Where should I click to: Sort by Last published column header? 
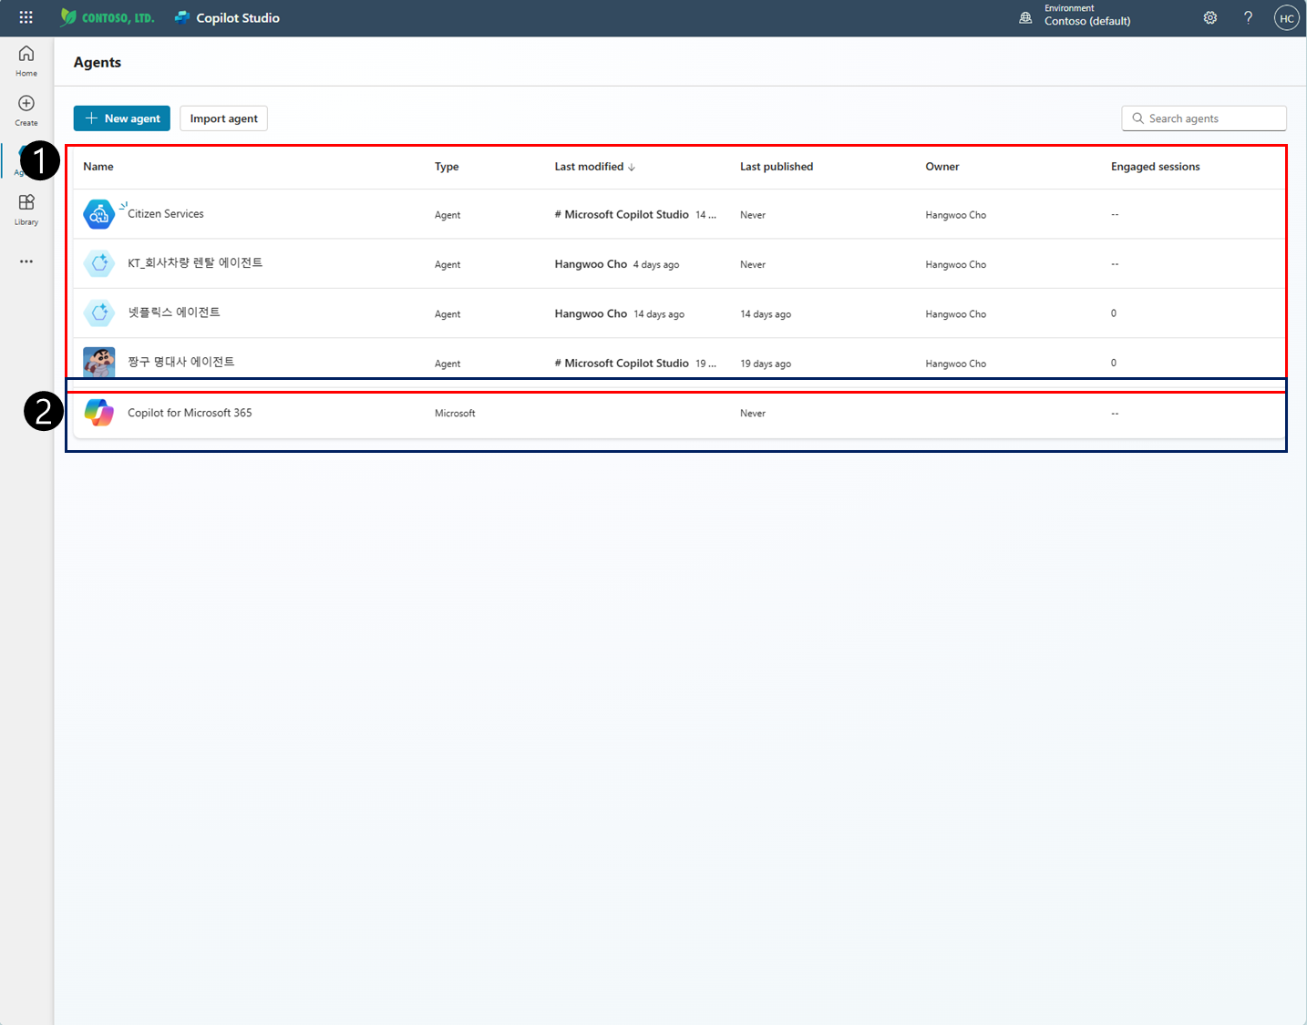point(777,167)
